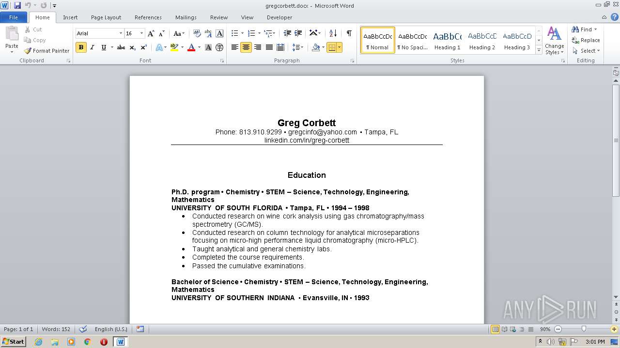Screen dimensions: 620x348
Task: Click enclose characters icon
Action: coord(219,47)
